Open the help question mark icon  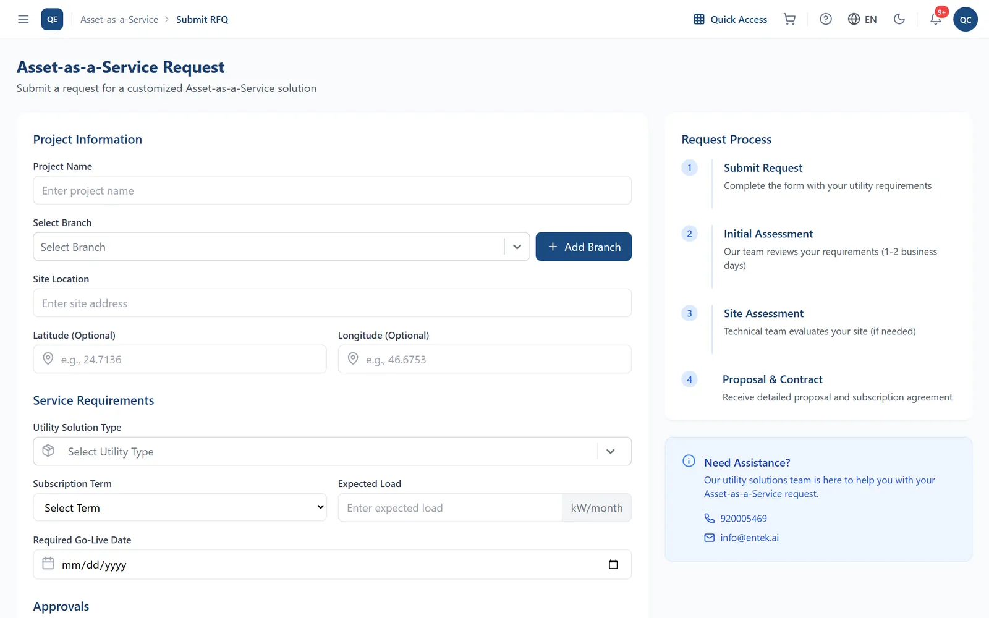[x=826, y=19]
